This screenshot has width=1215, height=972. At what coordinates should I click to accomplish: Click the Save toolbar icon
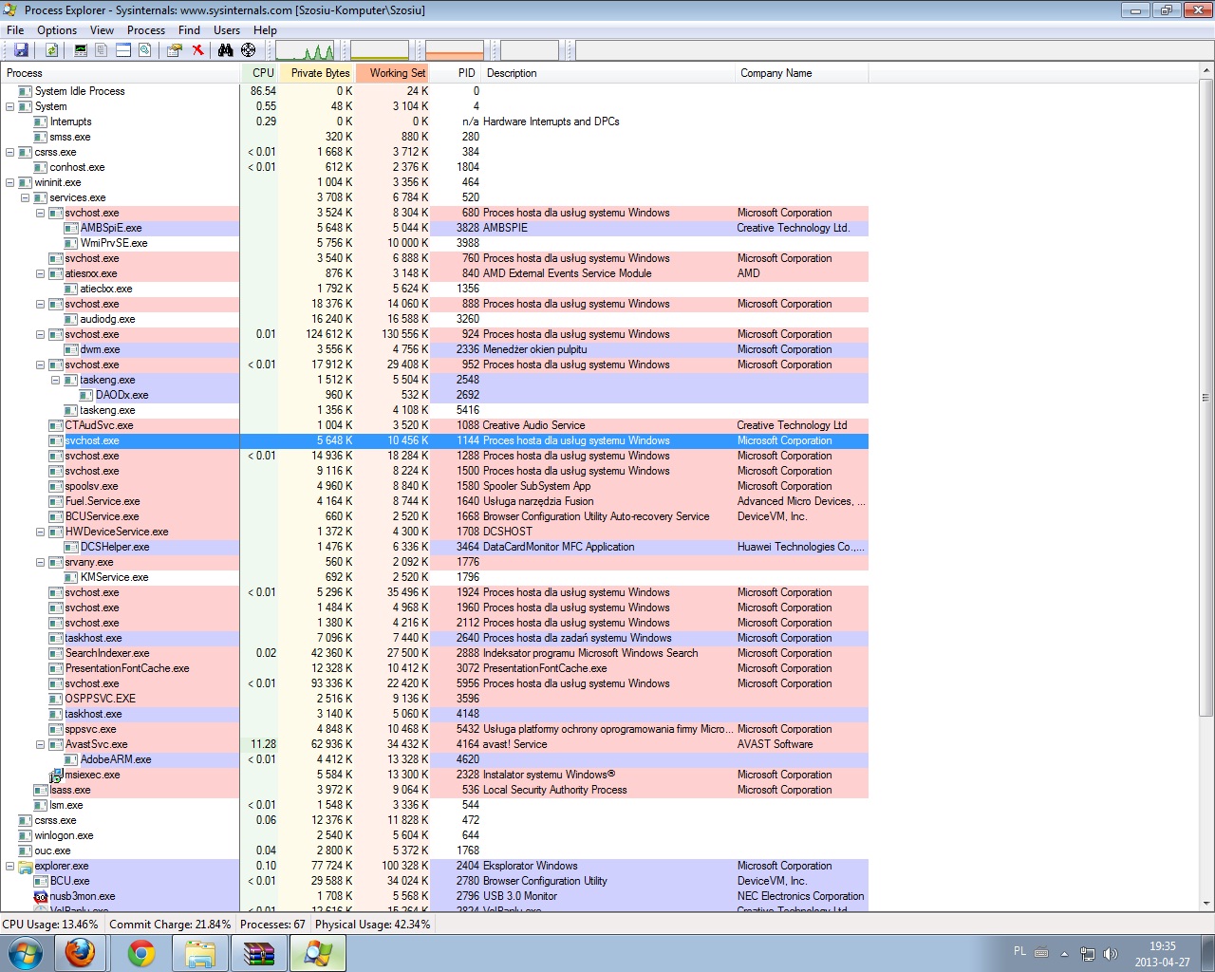point(21,50)
